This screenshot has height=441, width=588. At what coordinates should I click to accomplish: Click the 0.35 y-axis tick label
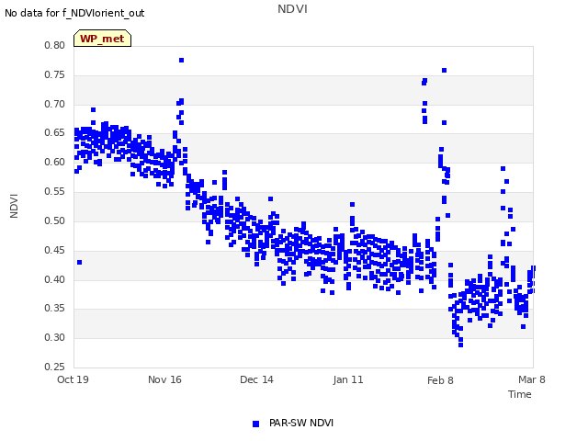click(55, 309)
